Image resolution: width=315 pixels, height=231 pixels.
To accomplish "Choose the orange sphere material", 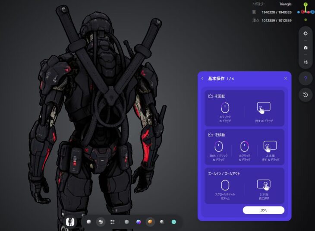I will 150,222.
